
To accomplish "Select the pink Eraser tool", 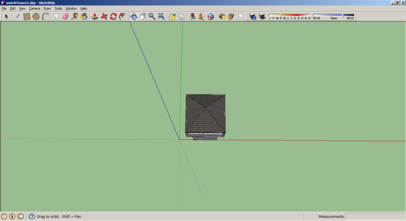I will pos(66,17).
